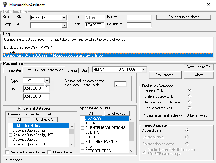Select Delete Source Only radio button
Viewport: 216px width, 163px height.
point(190,96)
